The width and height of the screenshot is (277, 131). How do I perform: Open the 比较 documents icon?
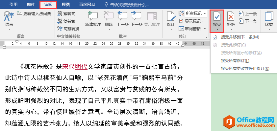click(269, 16)
